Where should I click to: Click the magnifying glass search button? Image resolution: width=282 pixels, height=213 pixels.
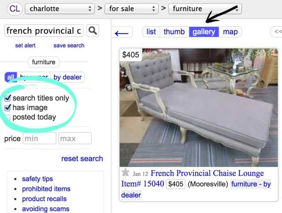pos(93,31)
